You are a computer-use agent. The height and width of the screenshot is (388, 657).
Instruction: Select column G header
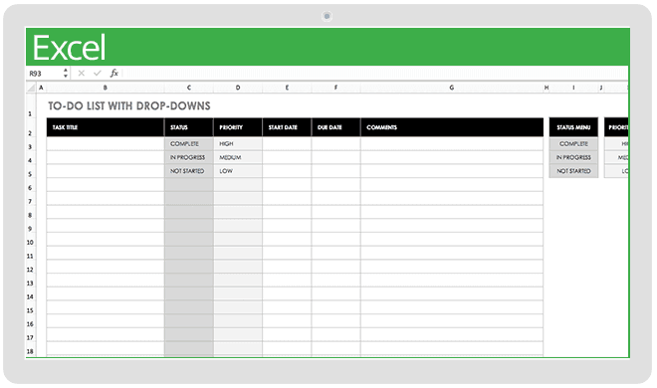click(x=452, y=88)
